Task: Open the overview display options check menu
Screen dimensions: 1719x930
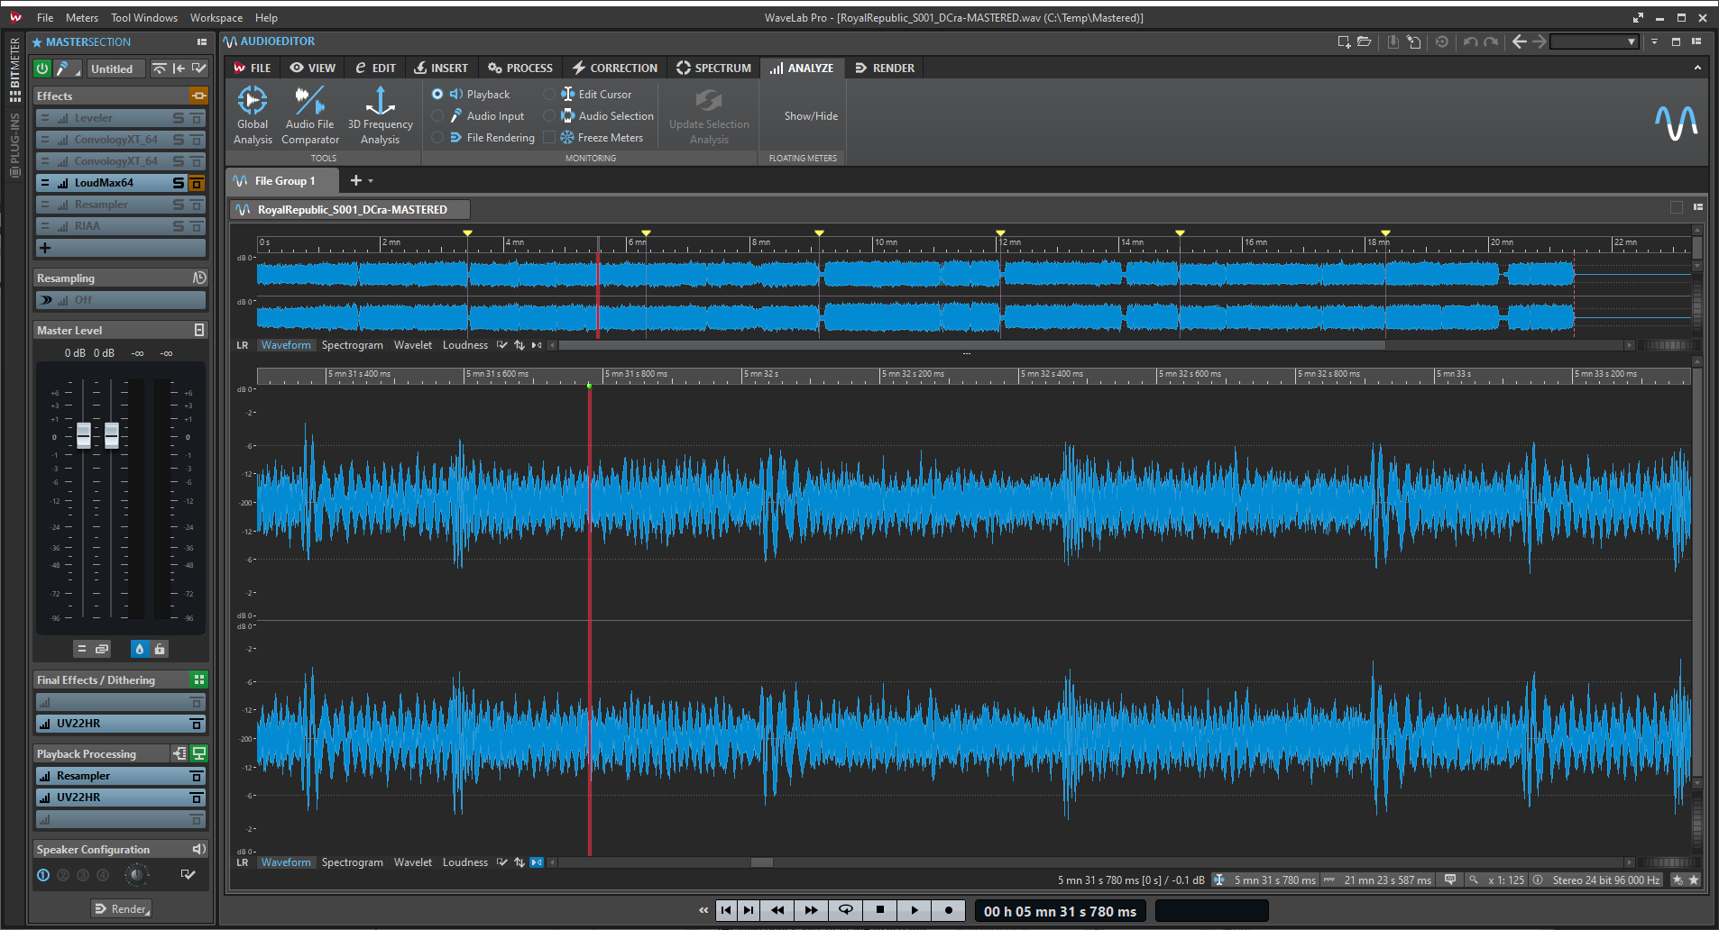Action: click(x=502, y=345)
